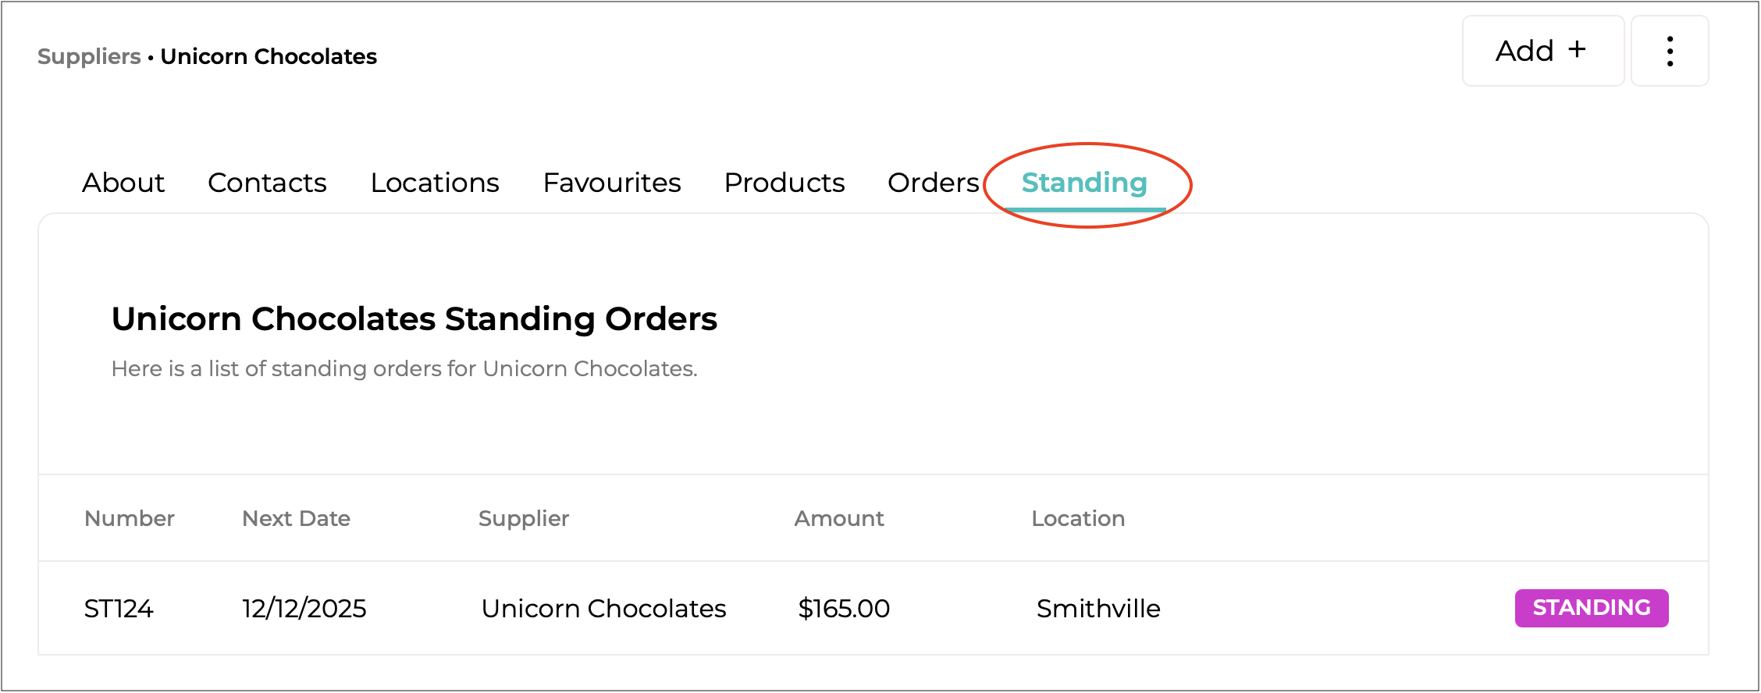Switch to the Products tab

click(784, 183)
